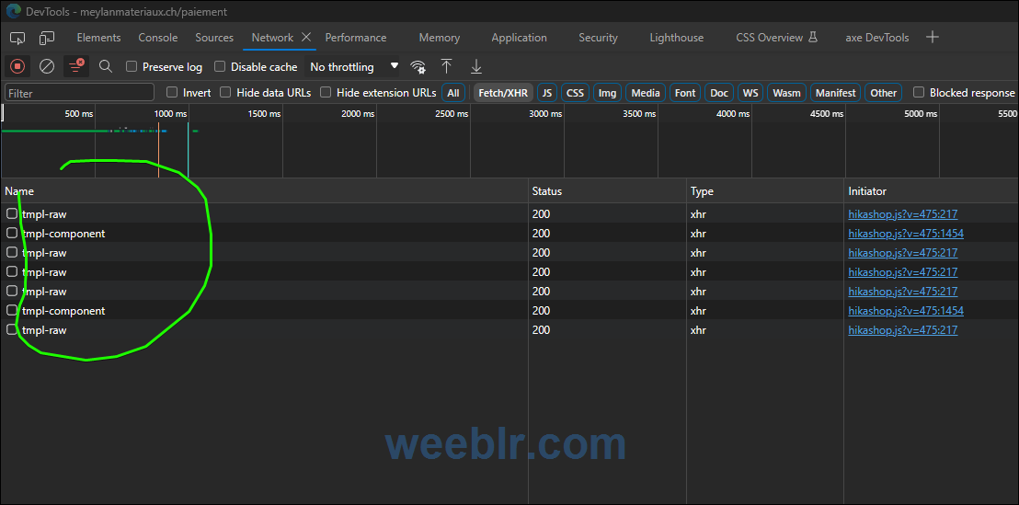Filter requests by Font
The height and width of the screenshot is (505, 1019).
click(x=685, y=93)
